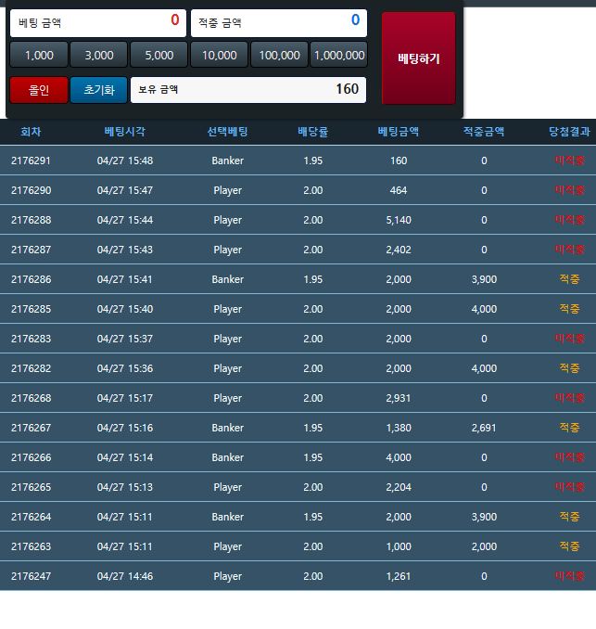Add 1,000 to the bet amount
The width and height of the screenshot is (596, 629).
39,56
